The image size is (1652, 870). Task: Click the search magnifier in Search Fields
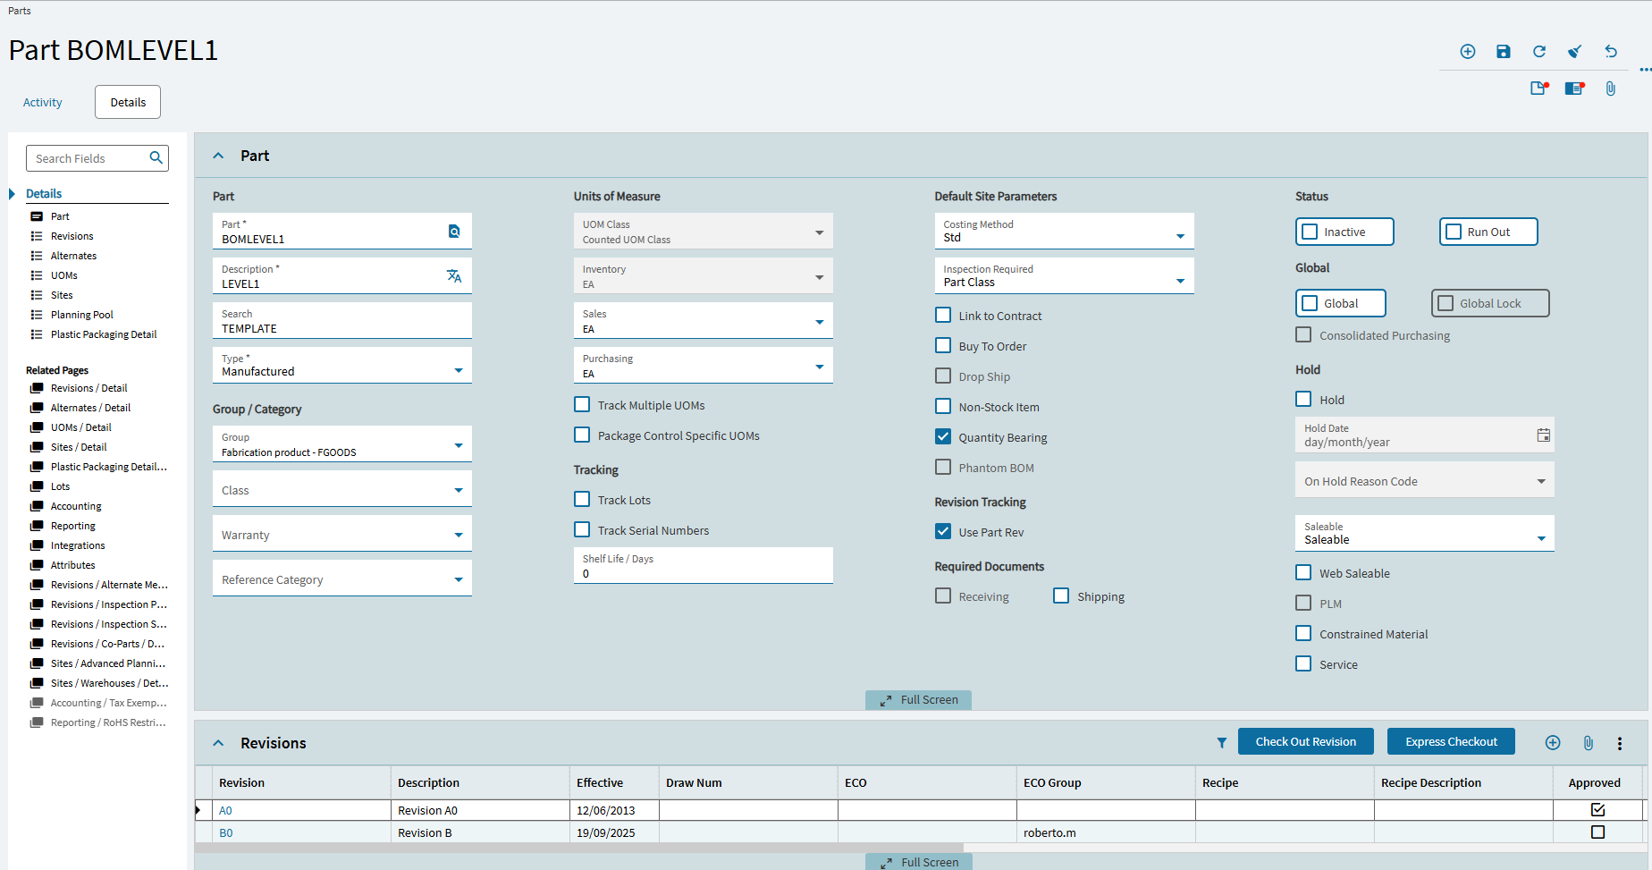click(156, 158)
